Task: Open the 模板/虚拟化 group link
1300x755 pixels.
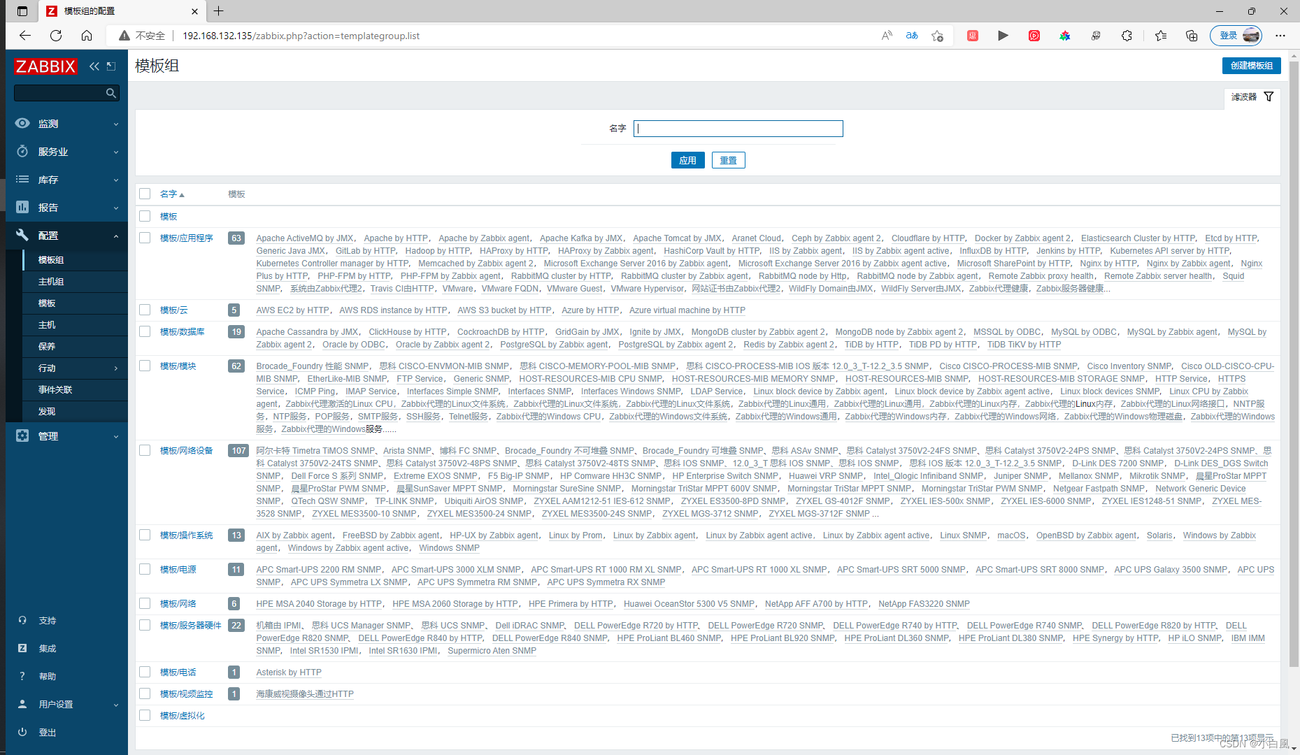Action: (182, 715)
